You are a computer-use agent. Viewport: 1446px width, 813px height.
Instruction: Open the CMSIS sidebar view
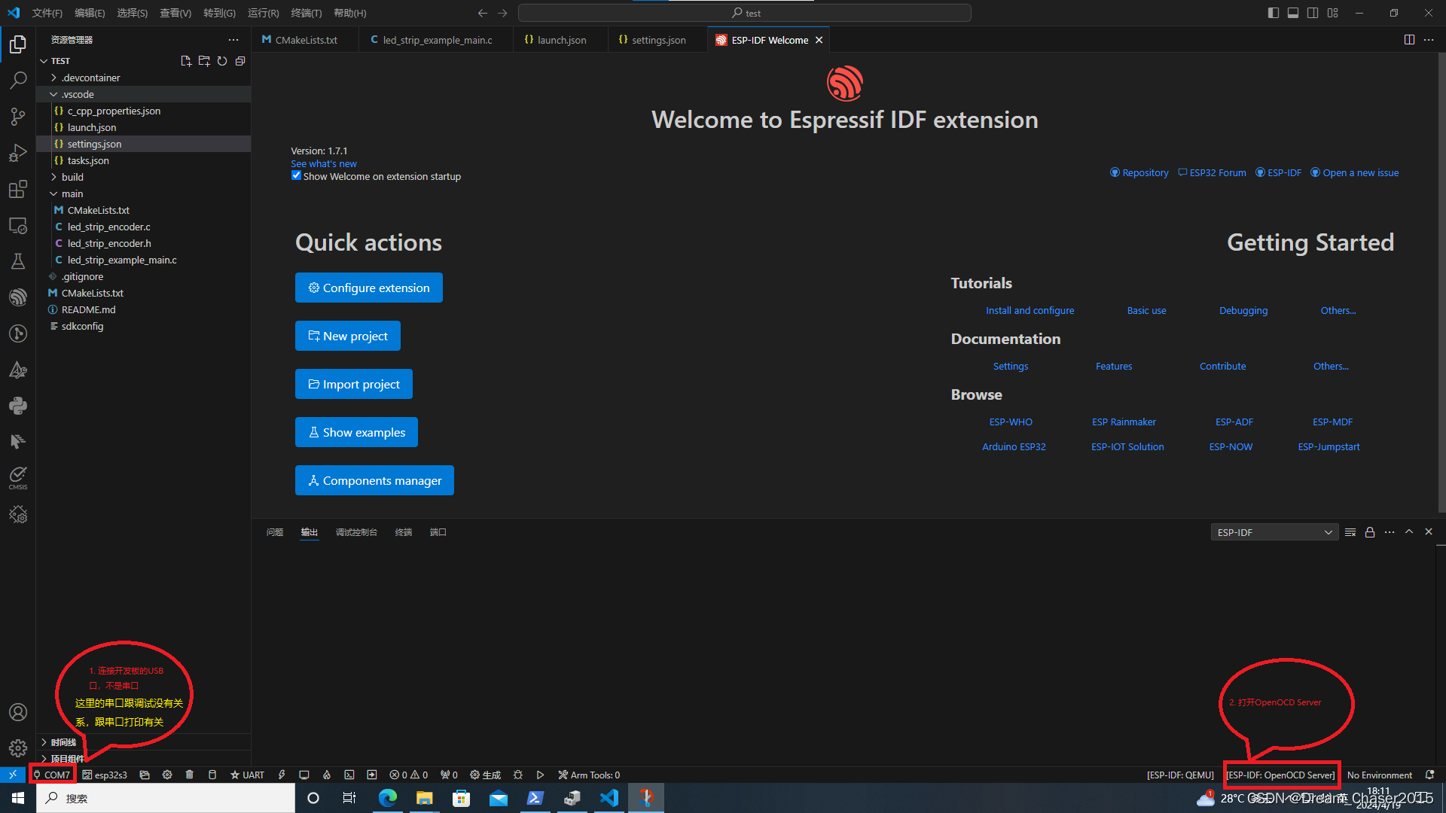pos(18,477)
